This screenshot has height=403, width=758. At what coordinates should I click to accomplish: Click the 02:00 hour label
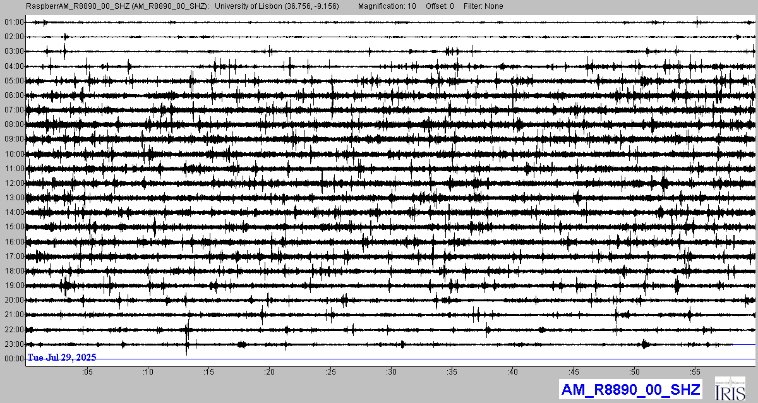[13, 37]
